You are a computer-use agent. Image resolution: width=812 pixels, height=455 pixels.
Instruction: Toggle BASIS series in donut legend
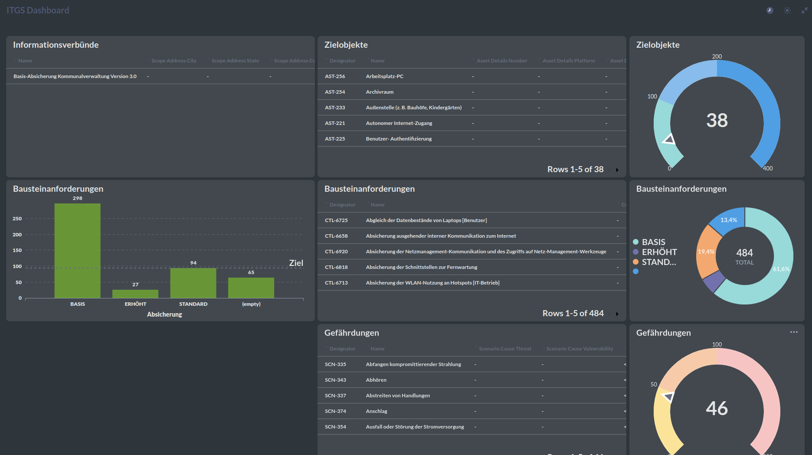pos(653,242)
